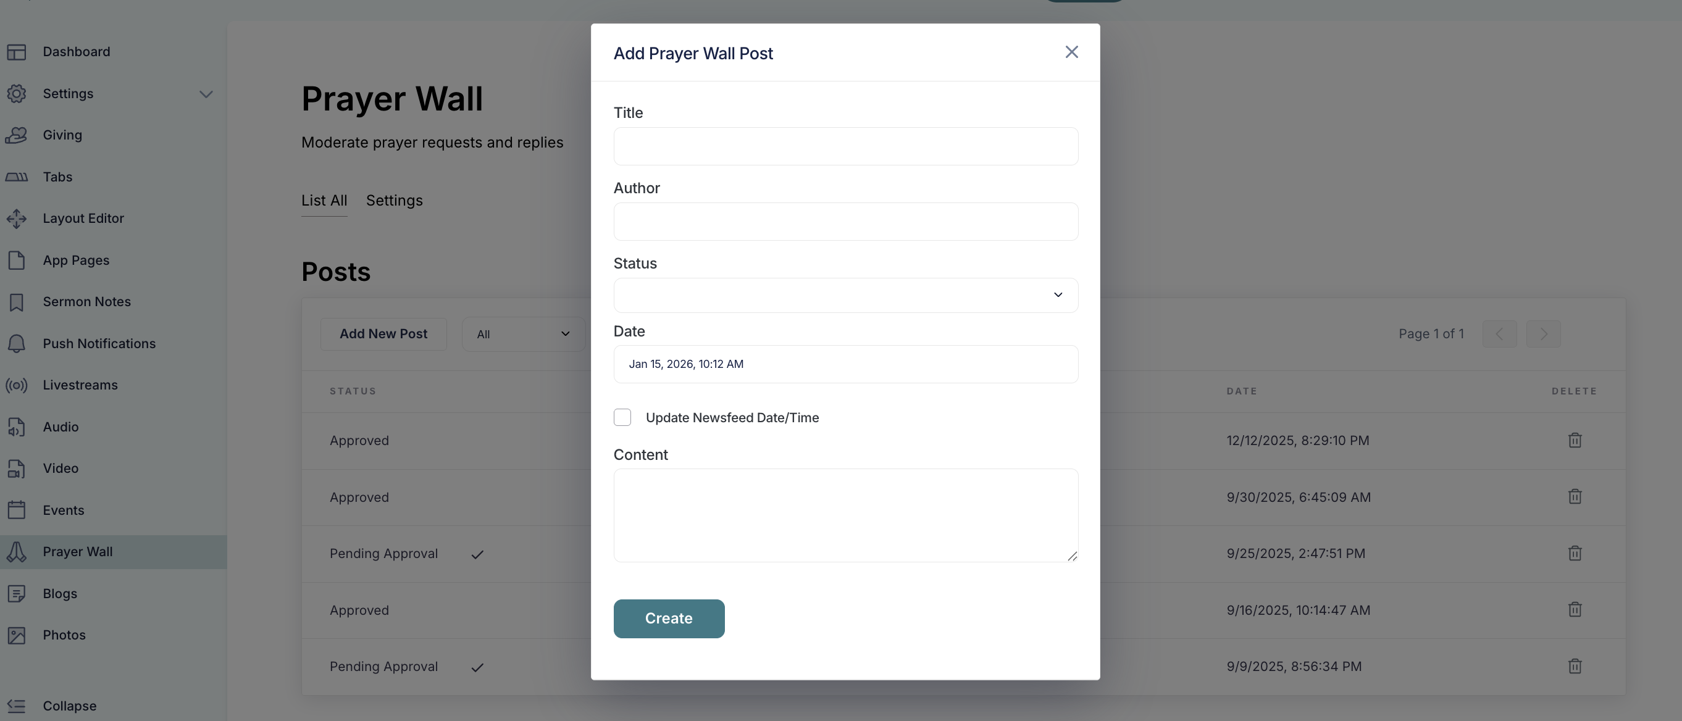Screen dimensions: 1682x721
Task: Click date cell 9/16/2025, 10:14:47 AM
Action: point(1298,610)
